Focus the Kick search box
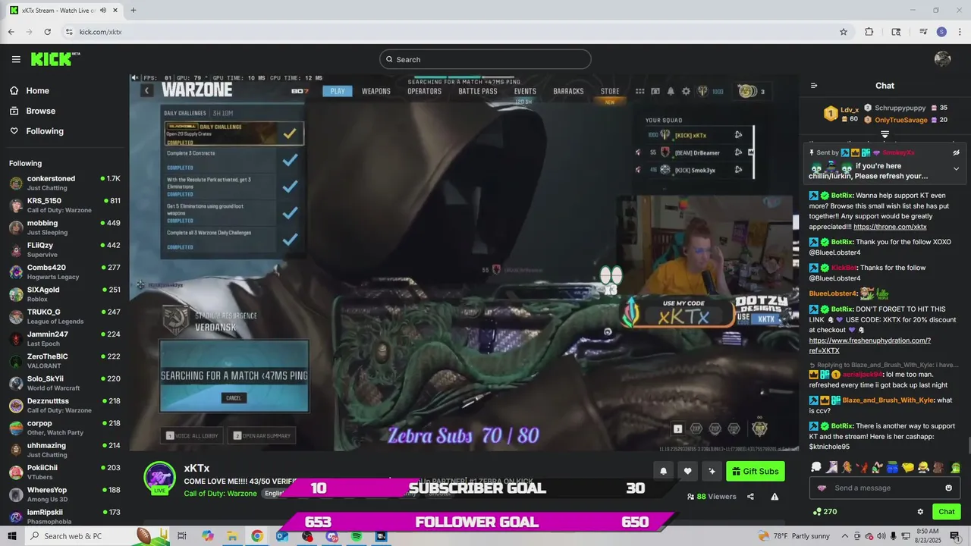The image size is (971, 546). (x=485, y=59)
